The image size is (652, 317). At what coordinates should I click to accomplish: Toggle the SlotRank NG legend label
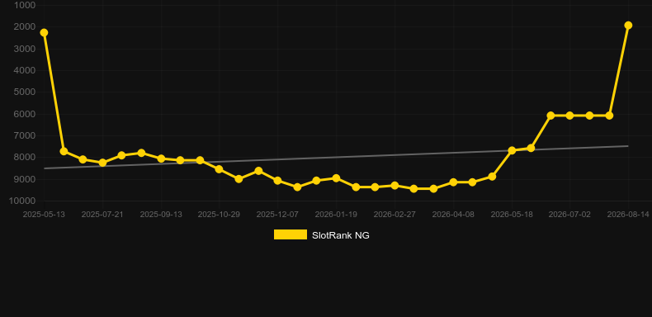(341, 235)
